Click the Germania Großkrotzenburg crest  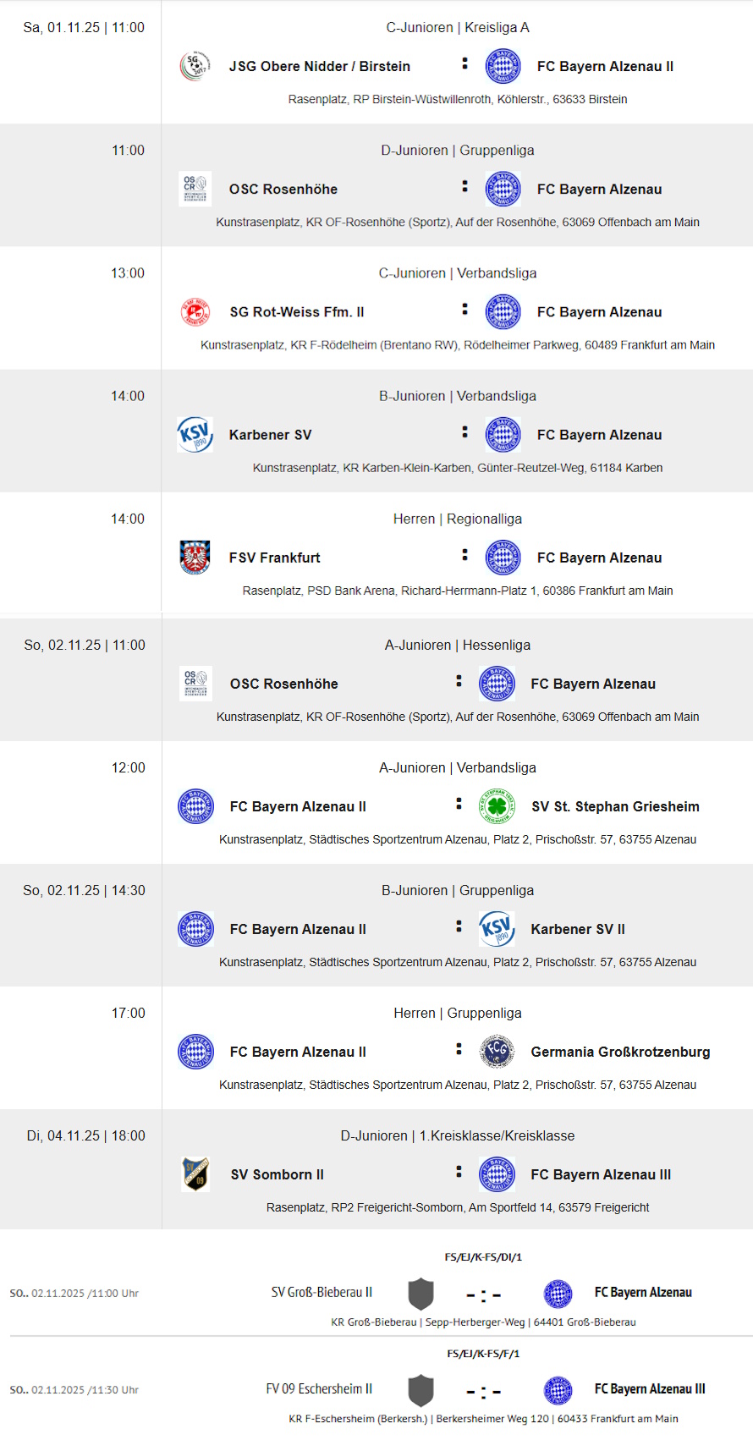(497, 1052)
